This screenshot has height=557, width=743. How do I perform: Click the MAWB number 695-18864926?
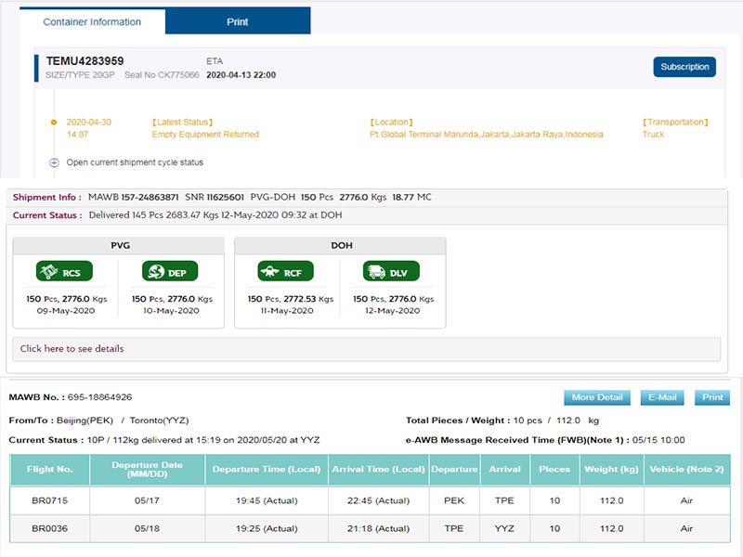click(x=99, y=397)
